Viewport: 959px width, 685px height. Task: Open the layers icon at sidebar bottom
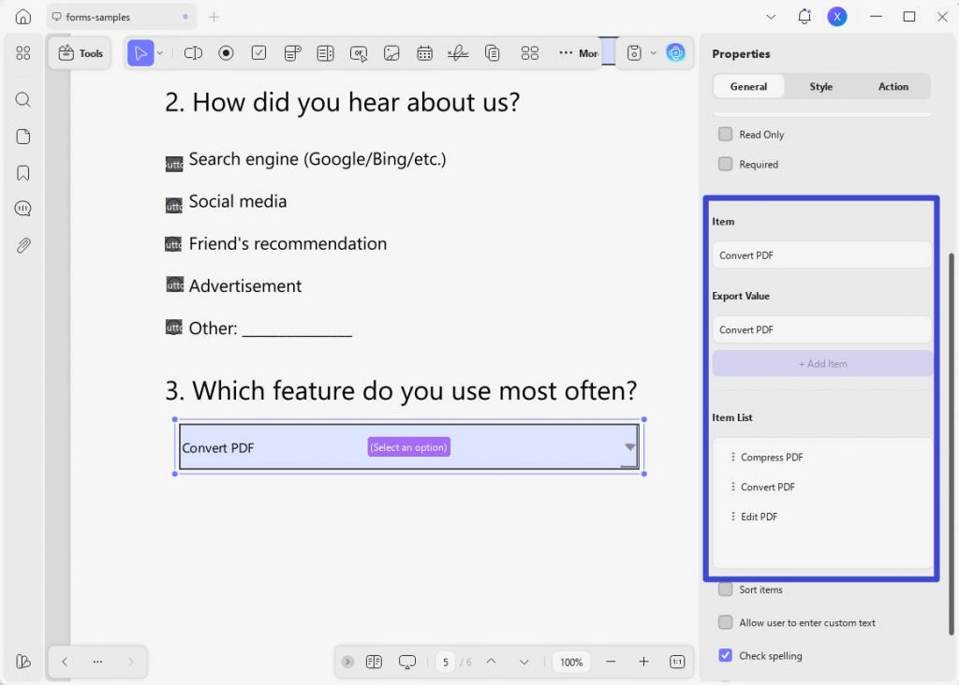[23, 662]
